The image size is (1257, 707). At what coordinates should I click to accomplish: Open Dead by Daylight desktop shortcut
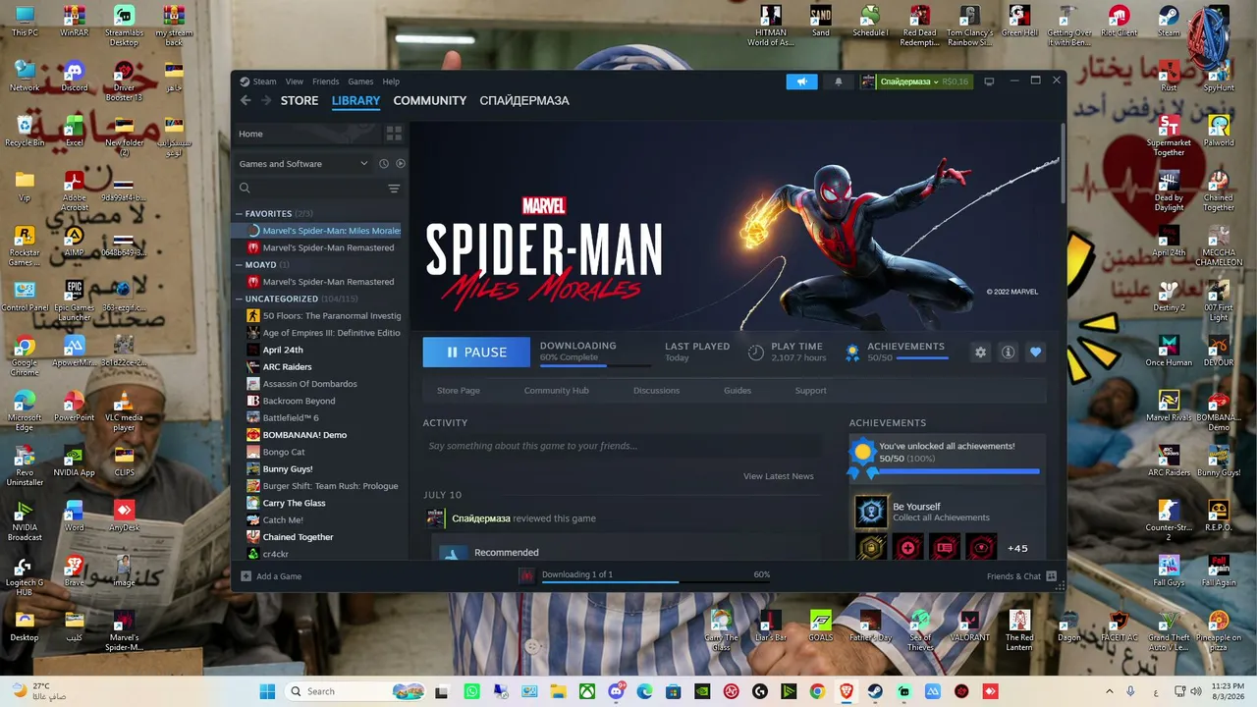click(1169, 191)
